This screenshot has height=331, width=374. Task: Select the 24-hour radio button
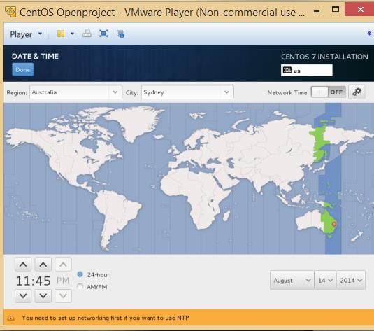[80, 274]
